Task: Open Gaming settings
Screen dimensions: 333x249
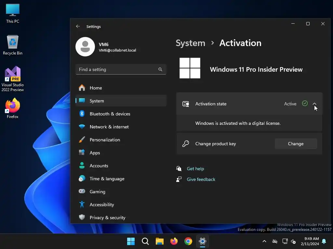Action: [x=121, y=192]
